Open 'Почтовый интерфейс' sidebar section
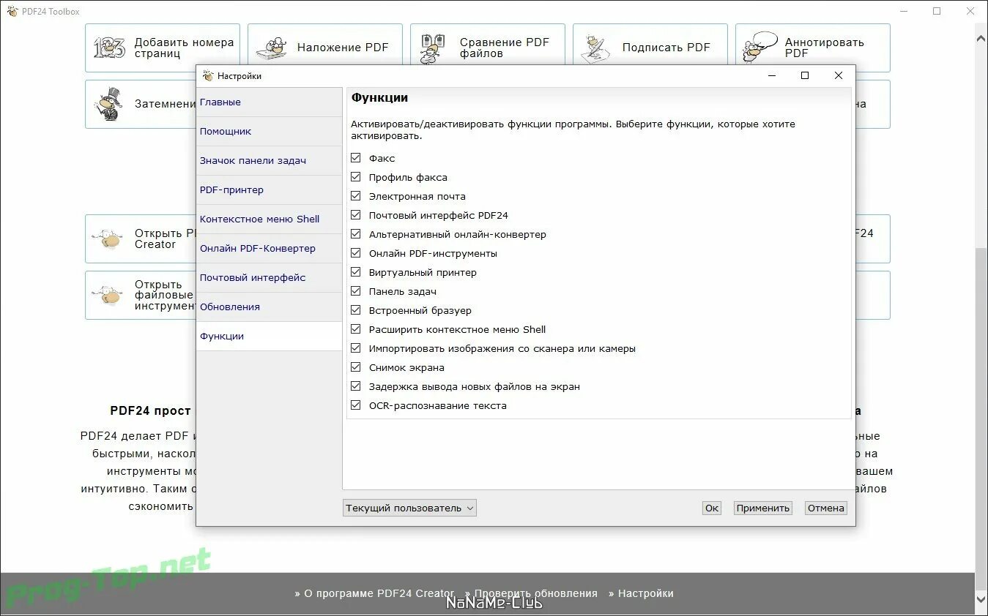 269,278
